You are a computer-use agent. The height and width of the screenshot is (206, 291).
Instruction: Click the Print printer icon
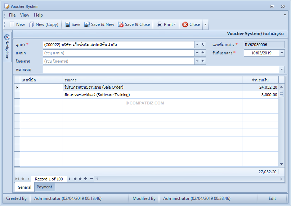click(x=160, y=24)
